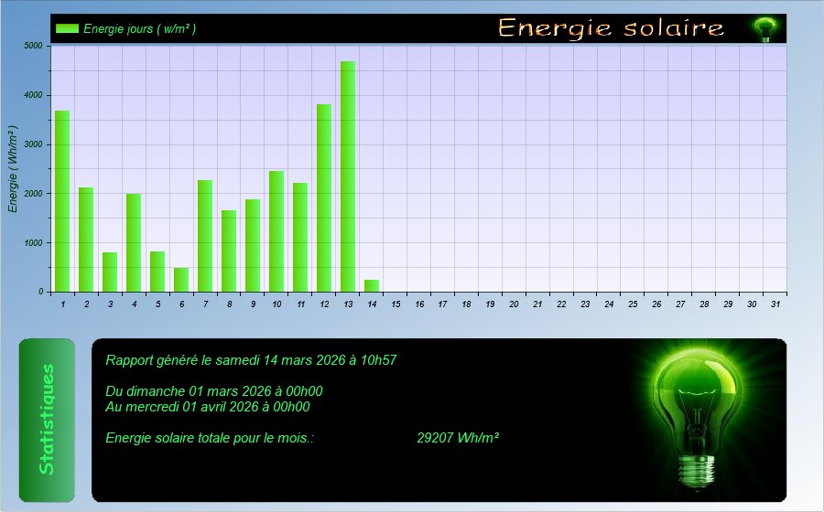Select the Rapport généré date line

pyautogui.click(x=251, y=360)
